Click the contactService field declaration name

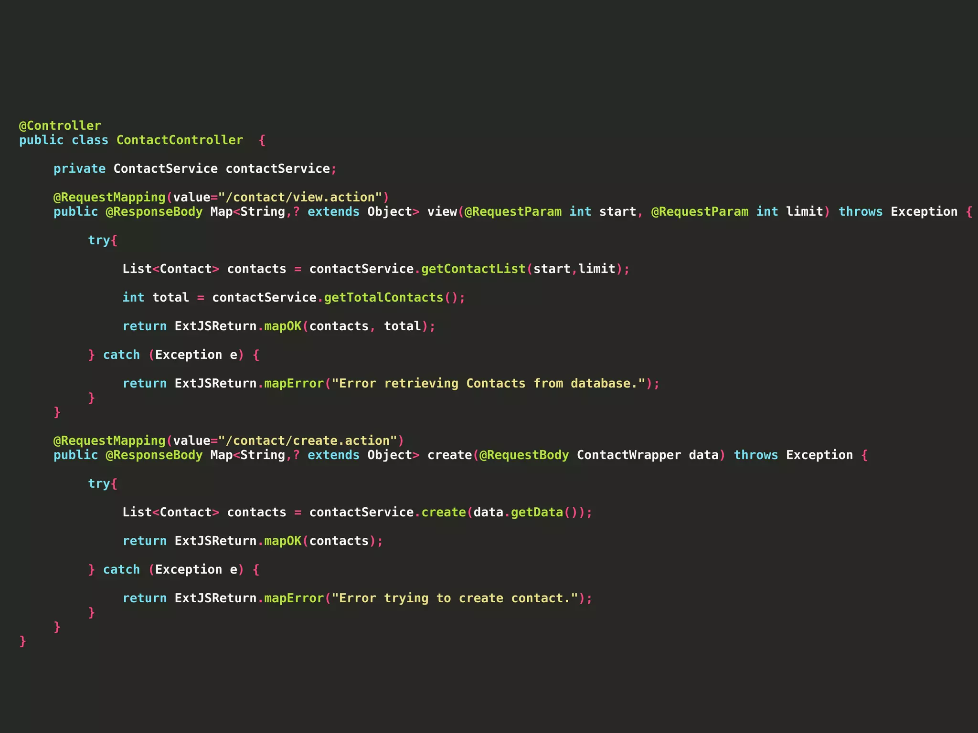277,168
